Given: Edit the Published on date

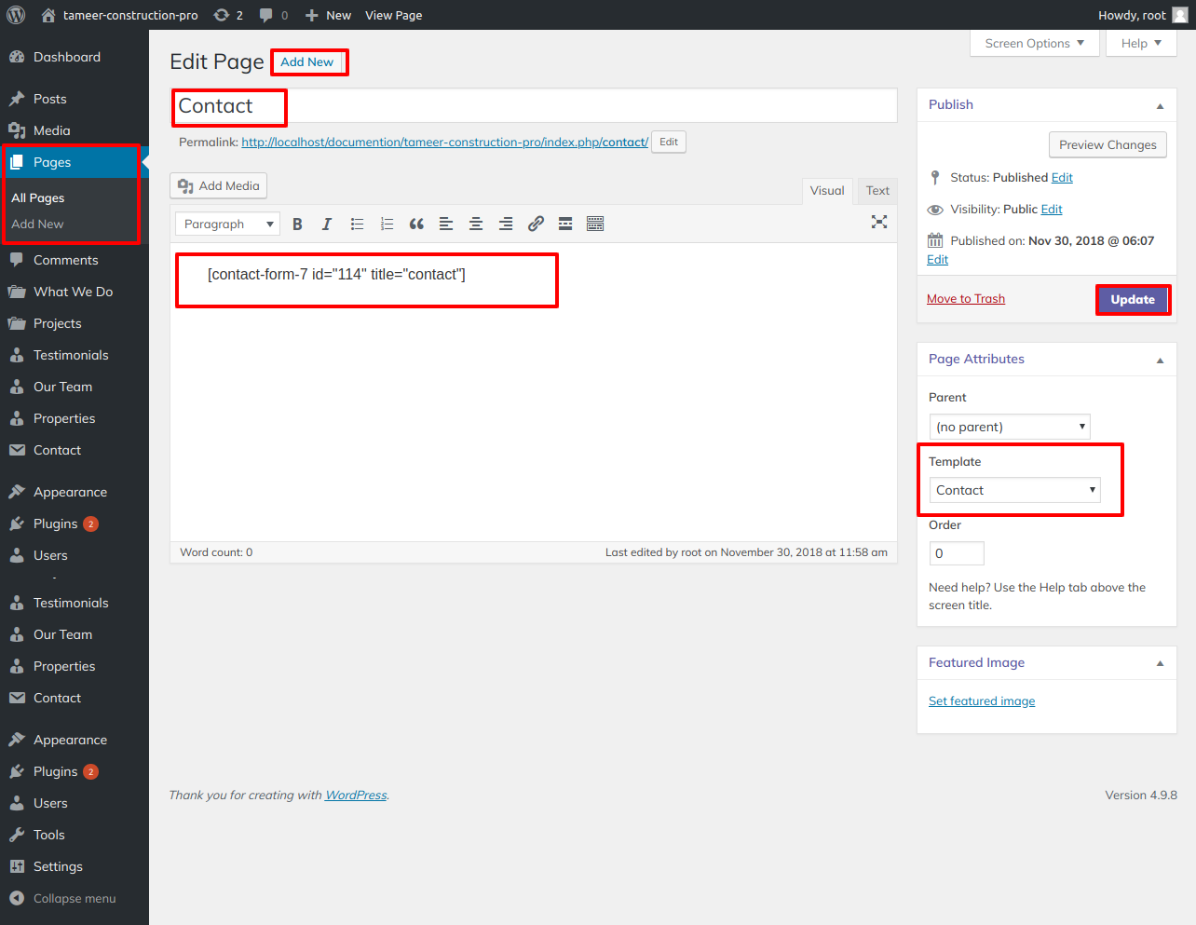Looking at the screenshot, I should point(937,259).
